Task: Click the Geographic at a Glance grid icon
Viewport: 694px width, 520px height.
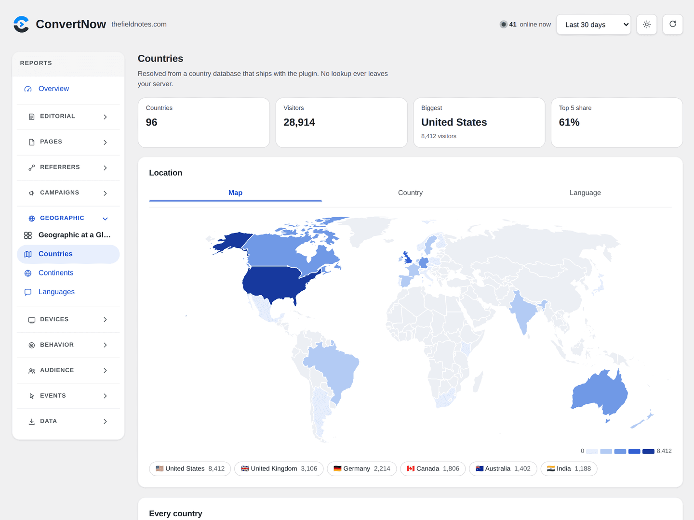Action: (28, 235)
